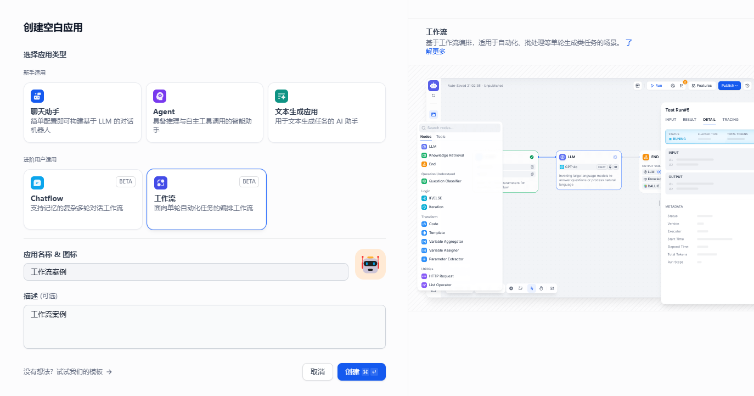Click the Run button in preview
The image size is (754, 396).
coord(656,86)
